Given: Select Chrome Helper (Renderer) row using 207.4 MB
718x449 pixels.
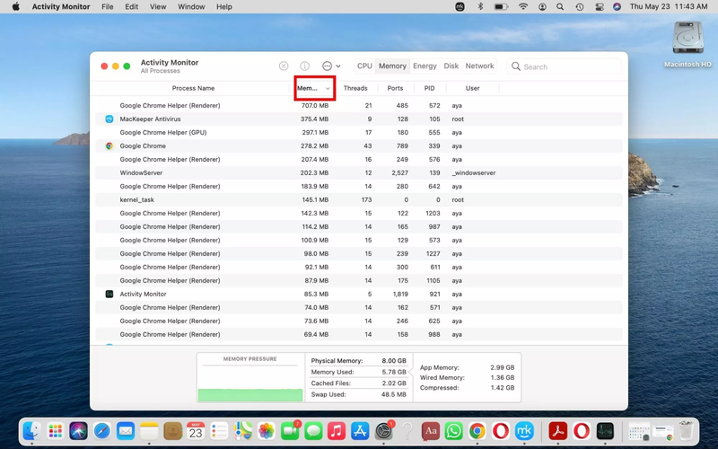Looking at the screenshot, I should (358, 160).
